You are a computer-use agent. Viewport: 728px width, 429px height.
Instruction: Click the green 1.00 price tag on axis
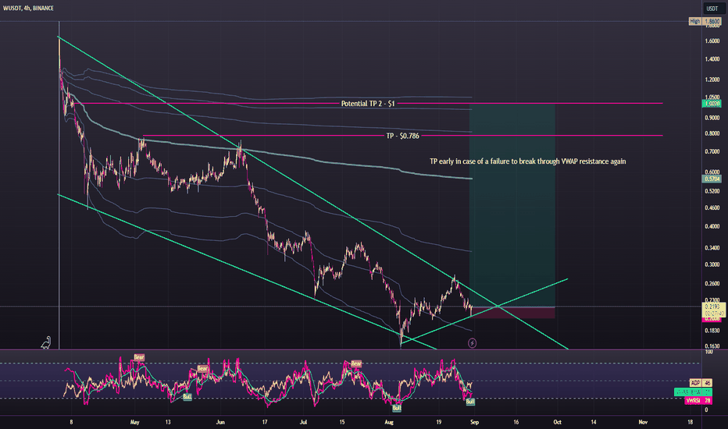712,104
